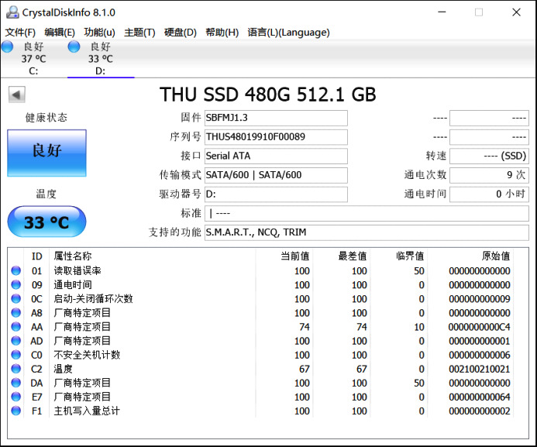The width and height of the screenshot is (537, 447).
Task: Minimize the CrystalDiskInfo window
Action: (442, 12)
